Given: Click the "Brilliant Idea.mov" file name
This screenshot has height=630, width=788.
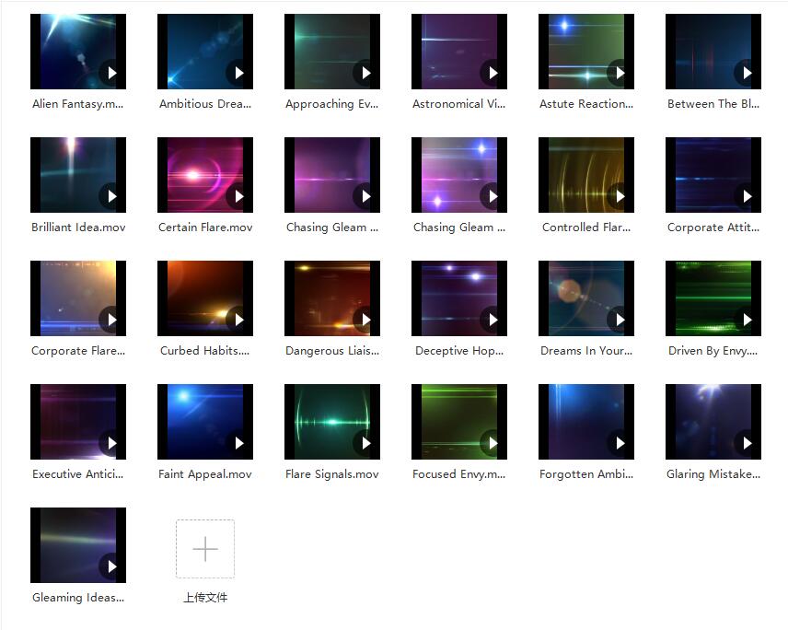Looking at the screenshot, I should (x=78, y=227).
